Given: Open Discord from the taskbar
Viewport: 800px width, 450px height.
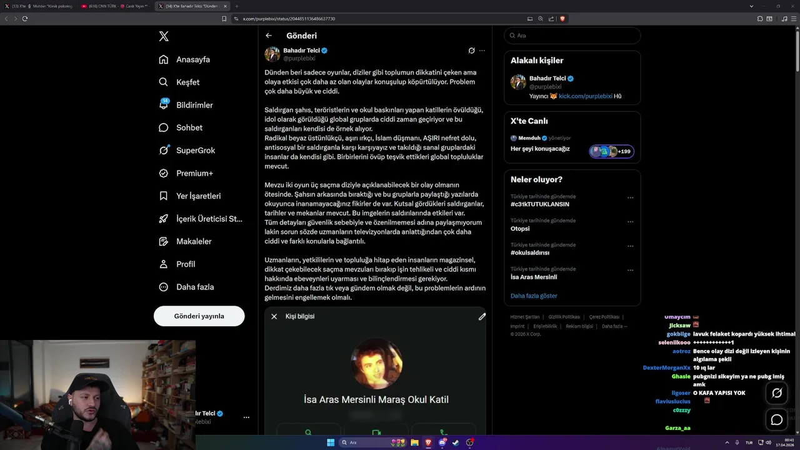Looking at the screenshot, I should coord(442,442).
